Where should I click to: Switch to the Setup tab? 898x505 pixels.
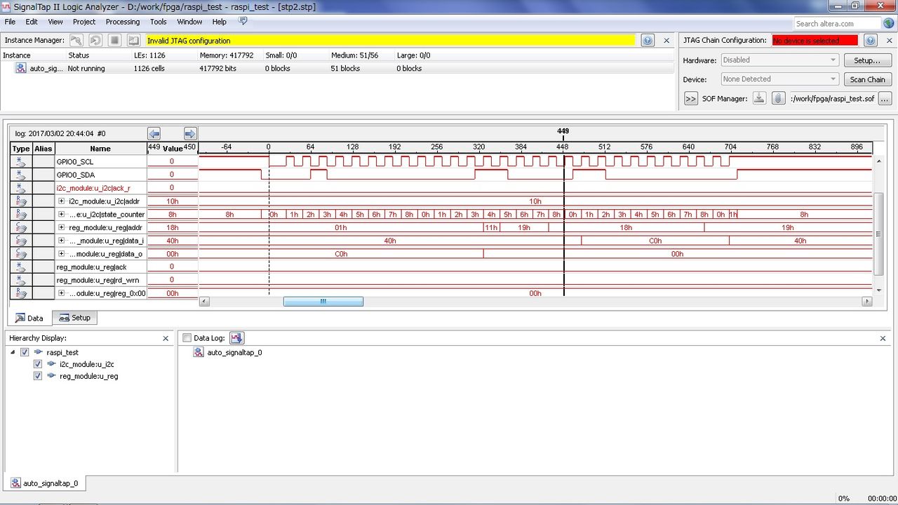tap(74, 318)
